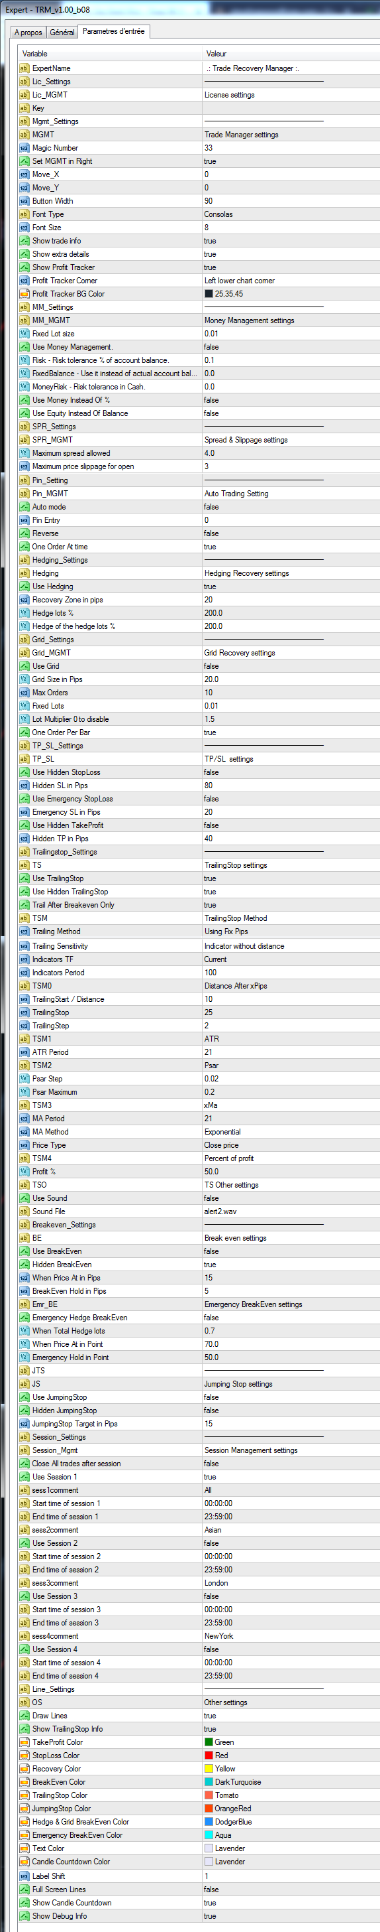Click the icon beside Trailing Method
Image resolution: width=380 pixels, height=1932 pixels.
pos(24,931)
